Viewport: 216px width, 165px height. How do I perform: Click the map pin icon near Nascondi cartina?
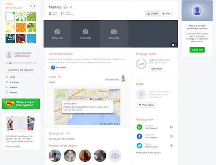coord(123,79)
